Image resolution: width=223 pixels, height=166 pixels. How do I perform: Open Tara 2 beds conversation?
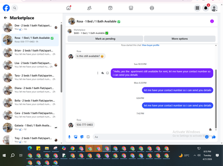coord(30,77)
